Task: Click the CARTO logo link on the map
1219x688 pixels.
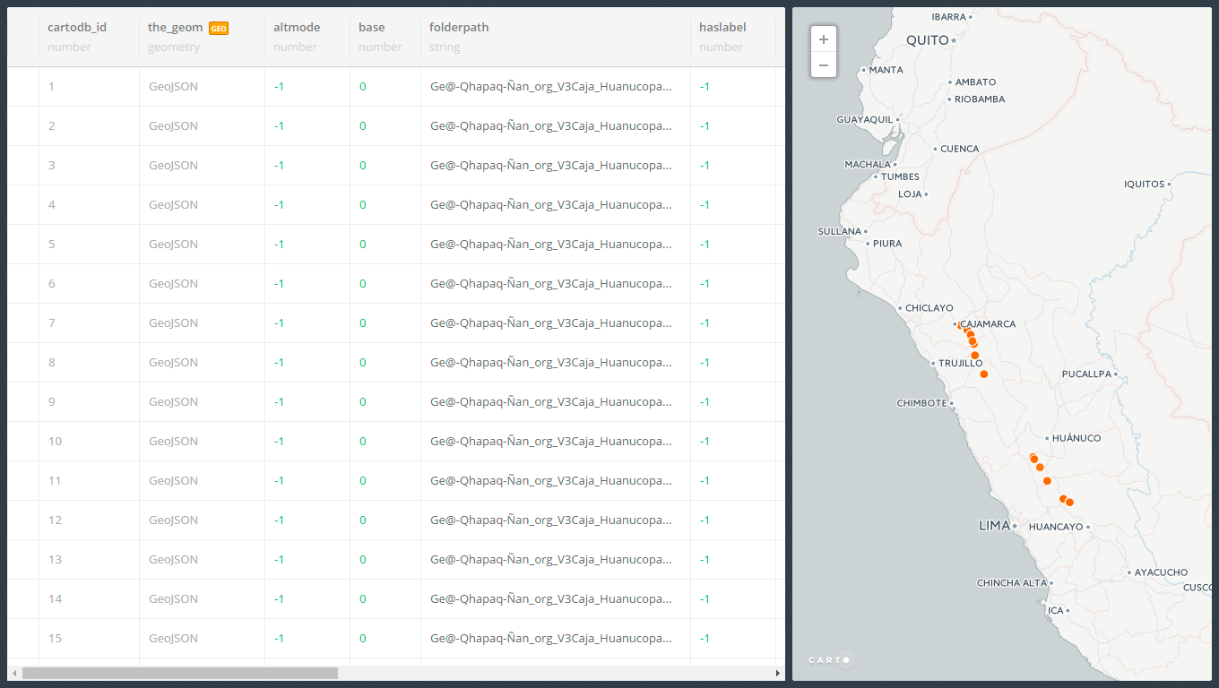Action: tap(832, 660)
